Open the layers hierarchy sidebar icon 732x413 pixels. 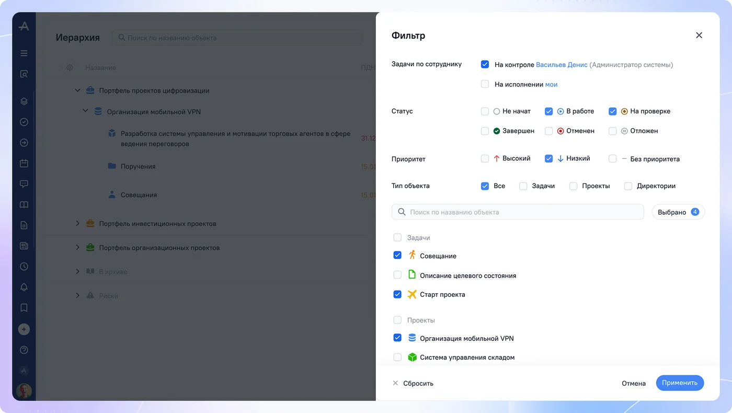(x=24, y=101)
